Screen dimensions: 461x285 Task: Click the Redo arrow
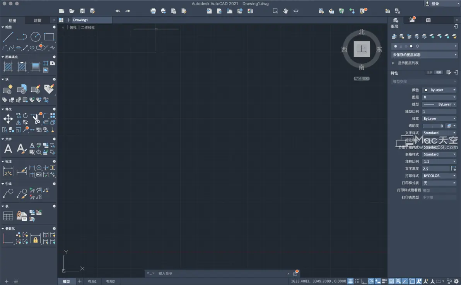point(128,11)
